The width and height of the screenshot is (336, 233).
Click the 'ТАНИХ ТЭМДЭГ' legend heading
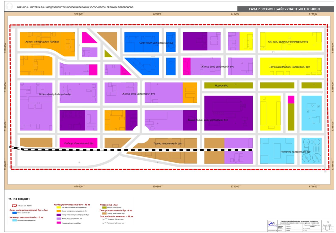tap(19, 199)
